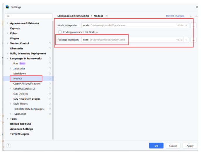Click the forward navigation arrow
Screen dimensions: 201x152
click(x=197, y=16)
